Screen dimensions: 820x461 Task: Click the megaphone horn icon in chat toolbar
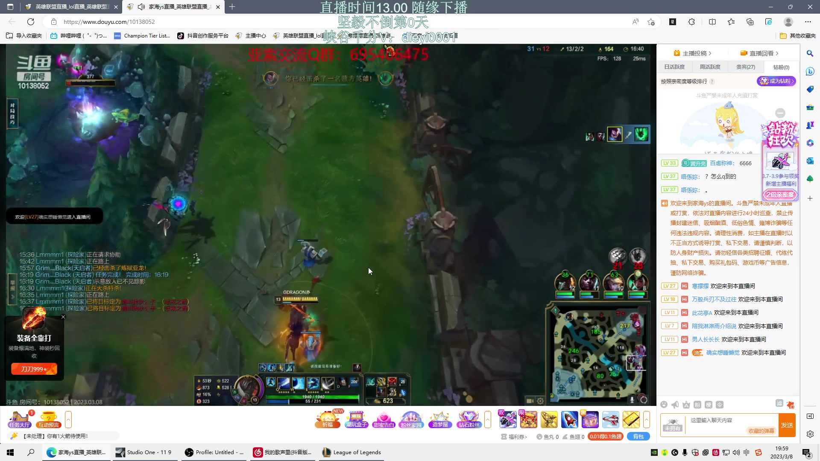(675, 405)
